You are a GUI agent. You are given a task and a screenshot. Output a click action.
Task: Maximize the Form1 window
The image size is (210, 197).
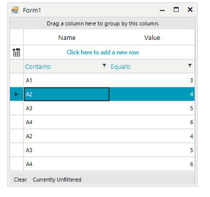pyautogui.click(x=176, y=10)
